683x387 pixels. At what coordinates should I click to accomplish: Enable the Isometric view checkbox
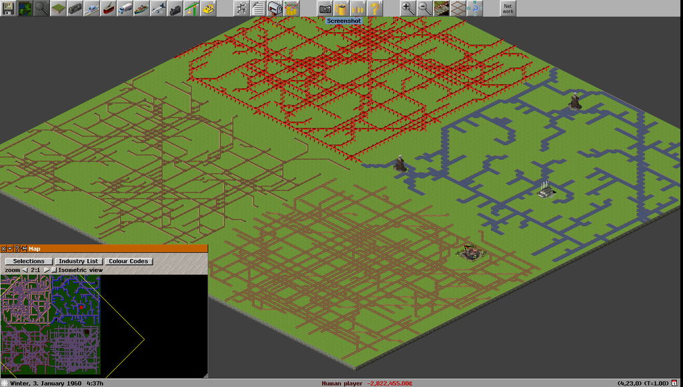pos(54,270)
